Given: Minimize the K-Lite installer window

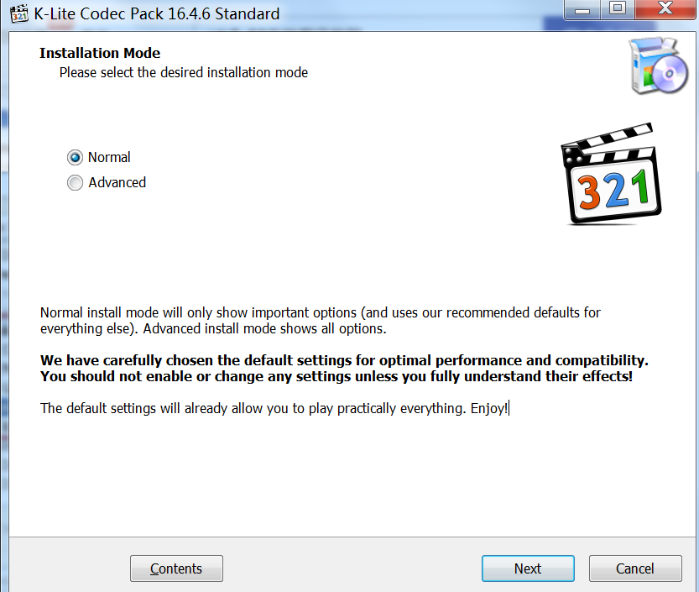Looking at the screenshot, I should click(x=582, y=9).
